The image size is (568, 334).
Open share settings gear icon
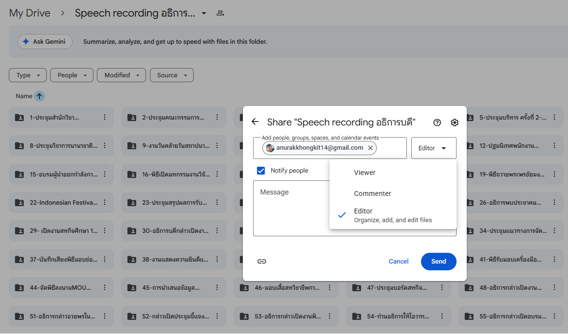455,123
